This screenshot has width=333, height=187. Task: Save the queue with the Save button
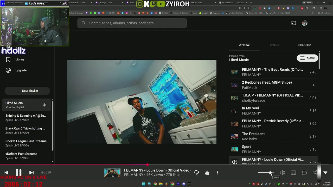(308, 58)
